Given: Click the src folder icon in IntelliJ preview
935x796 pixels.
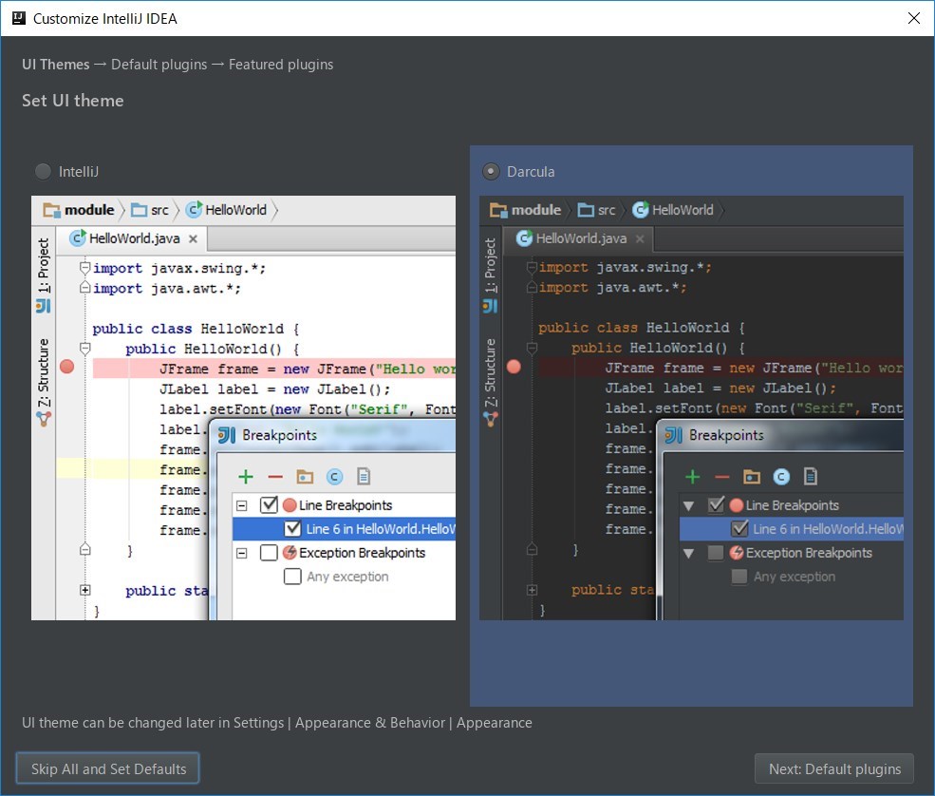Looking at the screenshot, I should (x=139, y=210).
